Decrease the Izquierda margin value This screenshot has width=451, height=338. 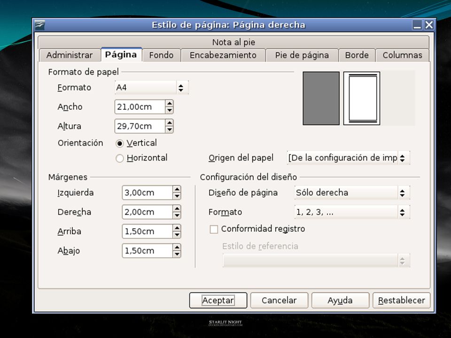(177, 196)
